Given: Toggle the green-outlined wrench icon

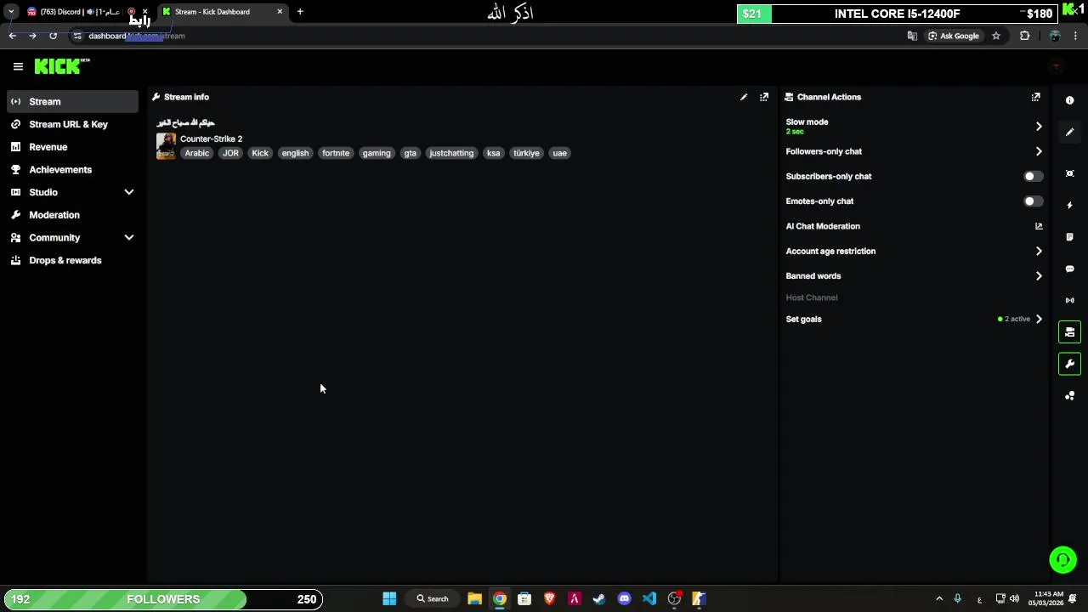Looking at the screenshot, I should [x=1070, y=364].
